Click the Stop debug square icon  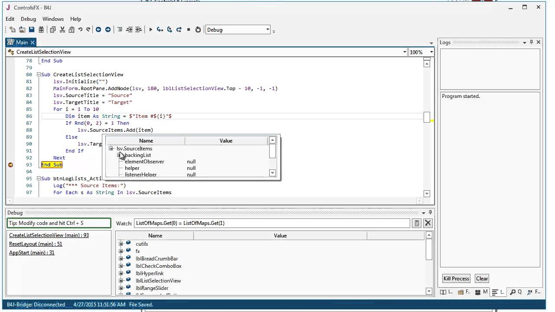click(189, 29)
